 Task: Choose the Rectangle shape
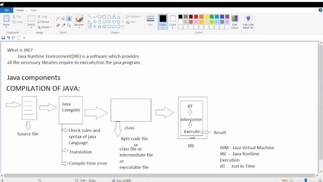[104, 17]
